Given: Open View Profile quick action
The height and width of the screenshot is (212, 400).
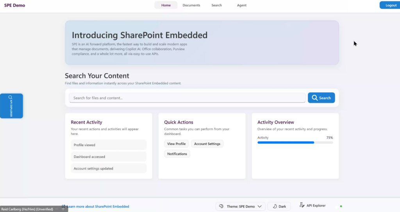Looking at the screenshot, I should click(176, 144).
